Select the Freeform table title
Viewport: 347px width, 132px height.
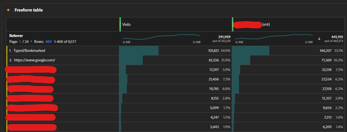coord(29,10)
